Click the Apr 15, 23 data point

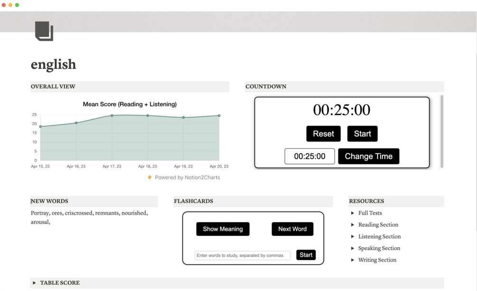tap(40, 127)
